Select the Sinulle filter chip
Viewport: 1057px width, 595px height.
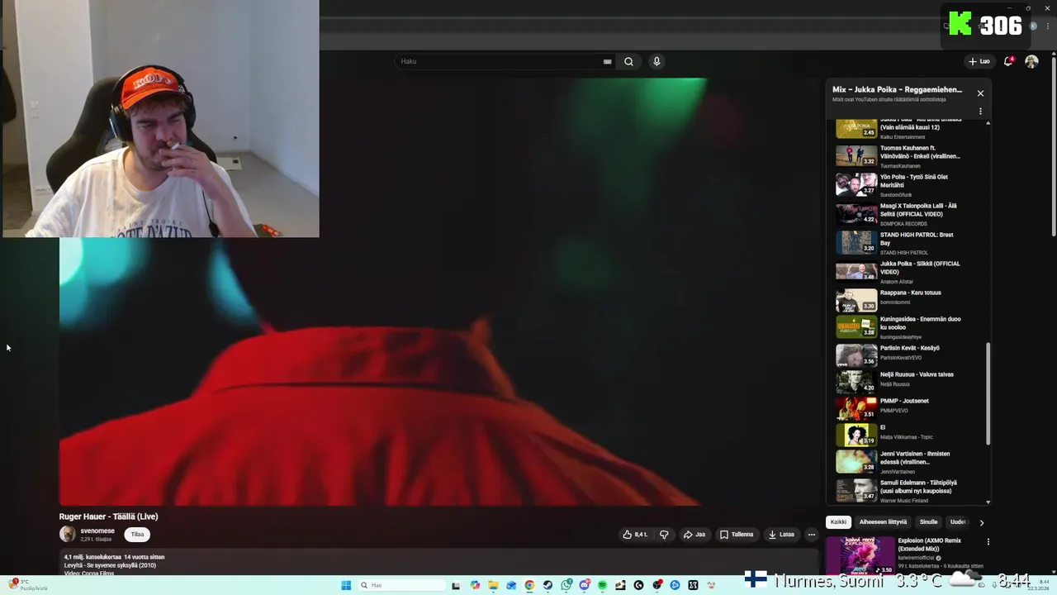point(929,522)
